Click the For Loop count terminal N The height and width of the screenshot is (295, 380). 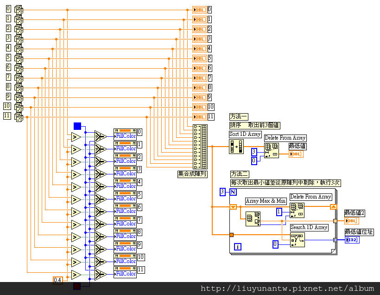(233, 192)
